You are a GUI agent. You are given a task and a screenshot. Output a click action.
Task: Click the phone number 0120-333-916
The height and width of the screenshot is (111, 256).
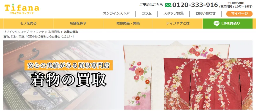pos(195,5)
